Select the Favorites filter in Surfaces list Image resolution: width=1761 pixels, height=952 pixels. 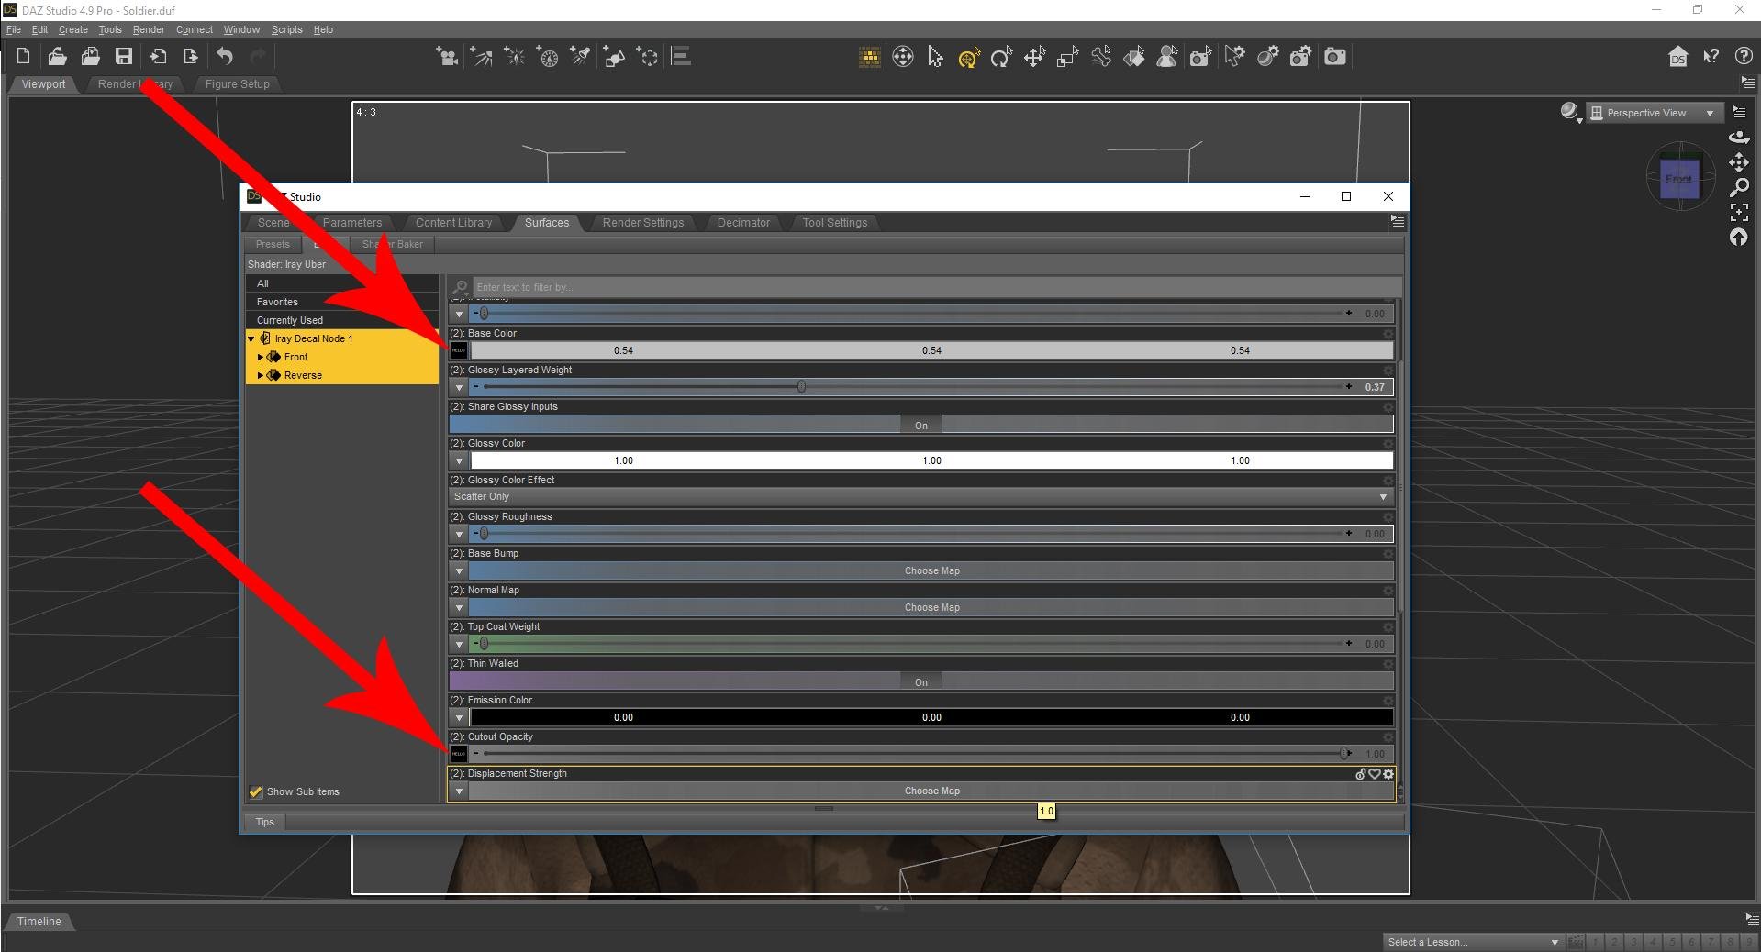coord(341,302)
